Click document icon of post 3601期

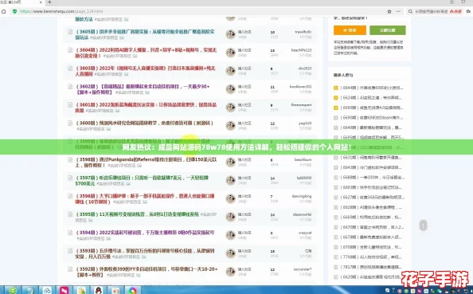[70, 104]
